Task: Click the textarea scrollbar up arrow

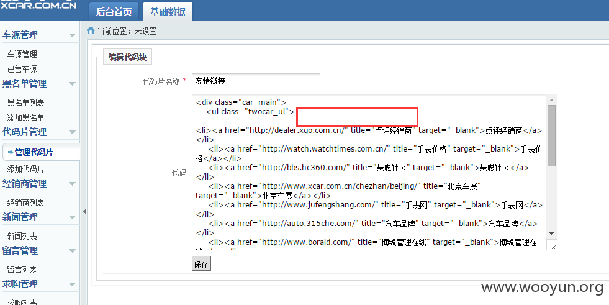Action: 551,100
